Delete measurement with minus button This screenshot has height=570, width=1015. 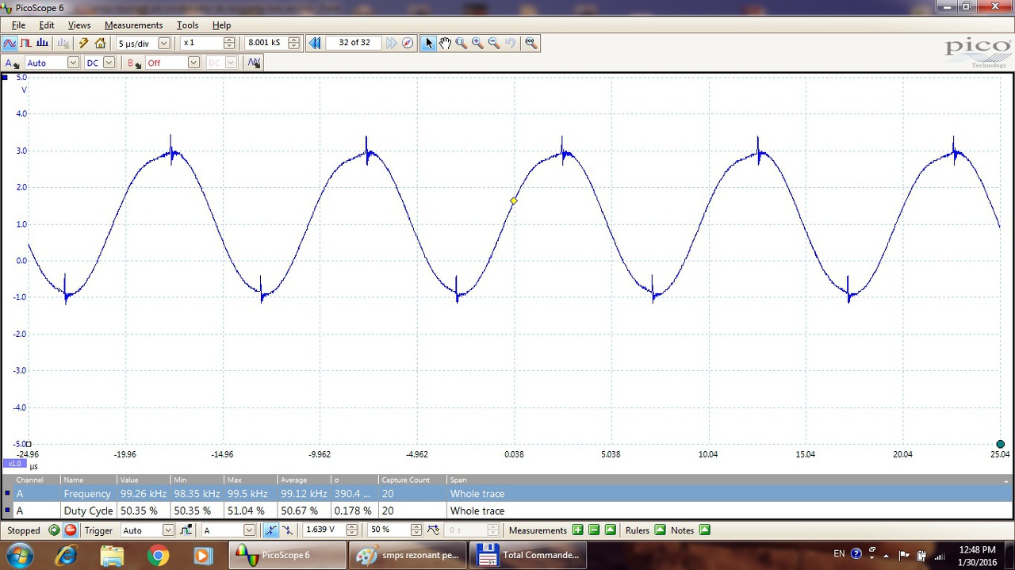pyautogui.click(x=594, y=530)
